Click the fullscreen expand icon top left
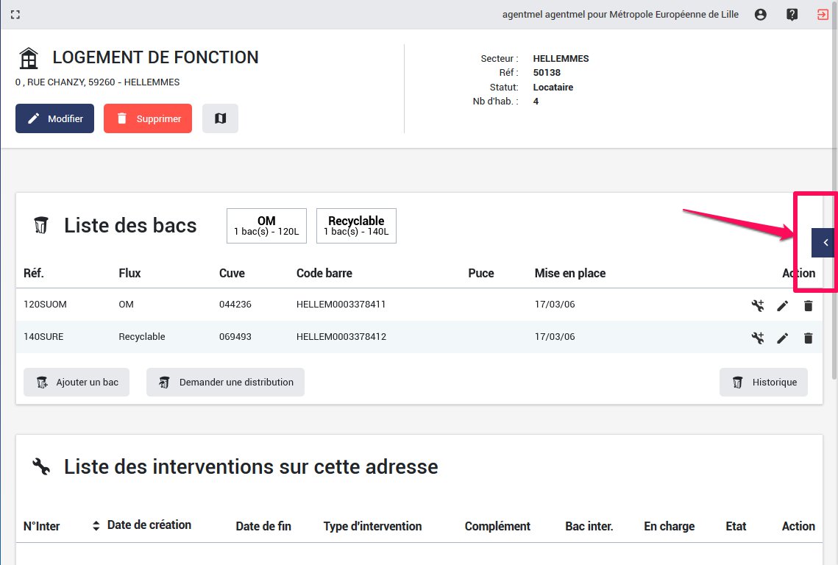Screen dimensions: 838x565 pyautogui.click(x=15, y=14)
